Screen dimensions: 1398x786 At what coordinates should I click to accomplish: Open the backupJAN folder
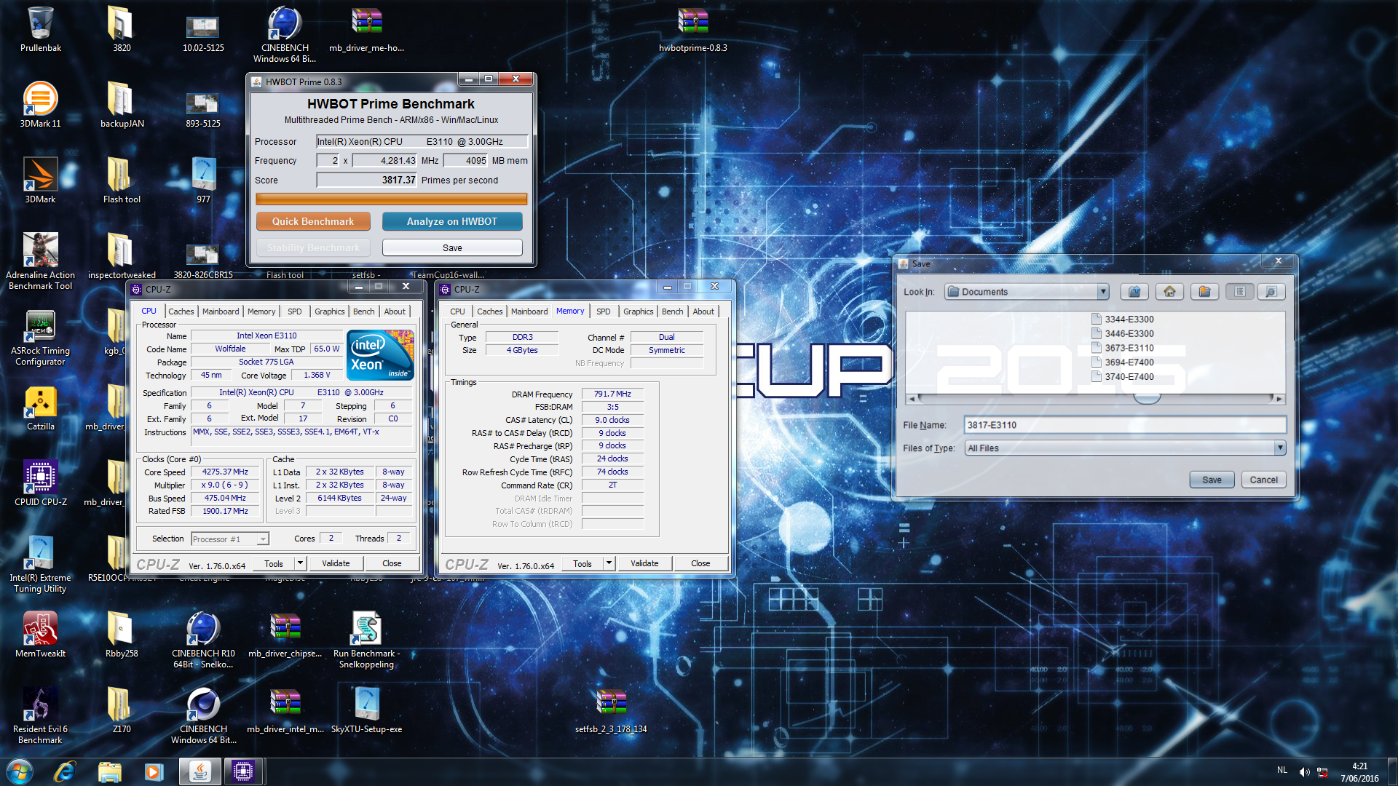122,105
